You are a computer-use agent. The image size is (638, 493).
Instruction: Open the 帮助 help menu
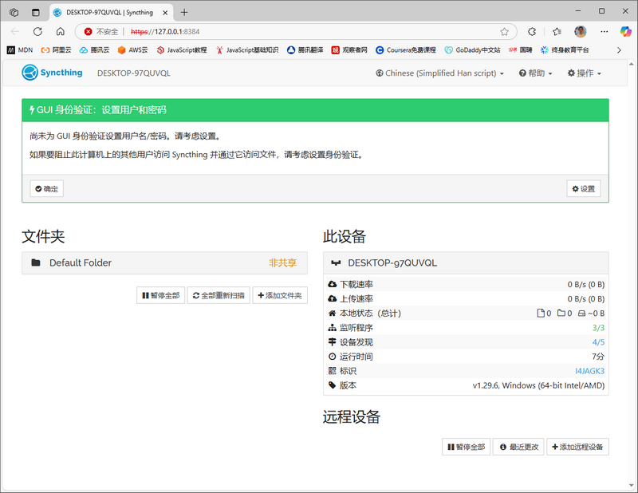(537, 73)
